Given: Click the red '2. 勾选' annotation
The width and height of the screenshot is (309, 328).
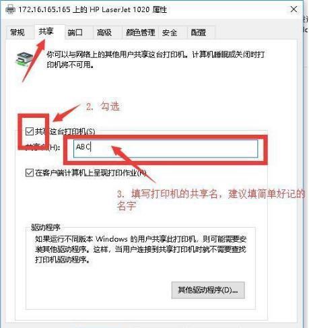Looking at the screenshot, I should click(x=103, y=106).
